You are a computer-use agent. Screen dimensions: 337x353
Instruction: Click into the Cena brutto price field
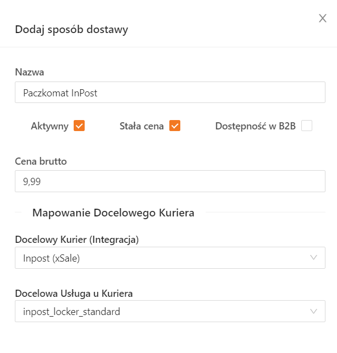point(170,181)
